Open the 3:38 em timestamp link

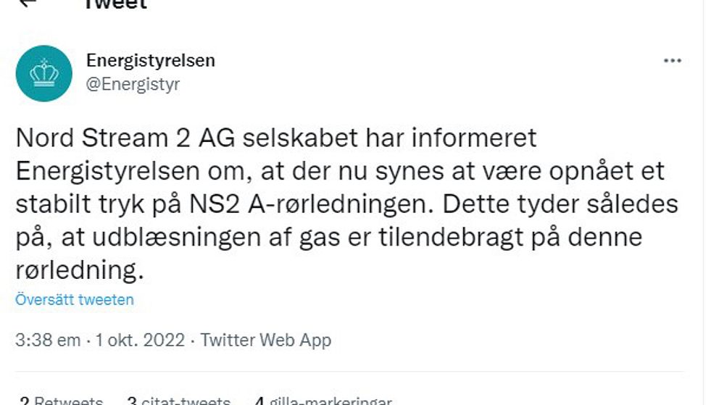tap(47, 340)
